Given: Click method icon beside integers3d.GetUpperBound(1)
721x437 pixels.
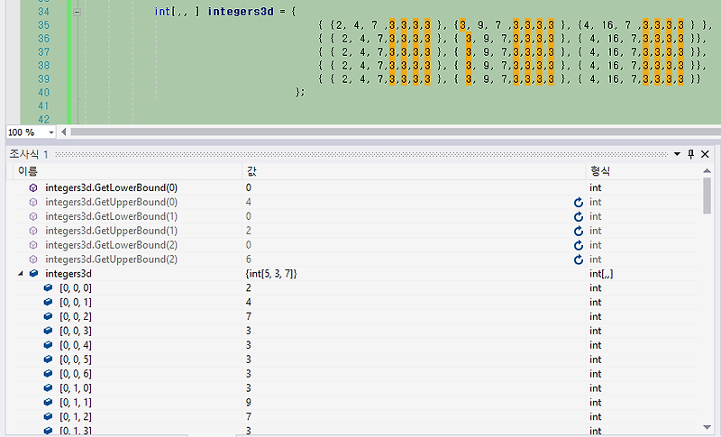Looking at the screenshot, I should 33,231.
